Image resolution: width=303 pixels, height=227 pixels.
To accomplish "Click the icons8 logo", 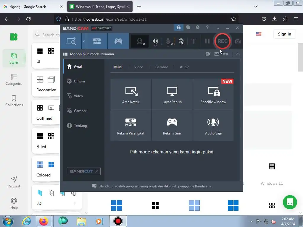I will coord(14,37).
